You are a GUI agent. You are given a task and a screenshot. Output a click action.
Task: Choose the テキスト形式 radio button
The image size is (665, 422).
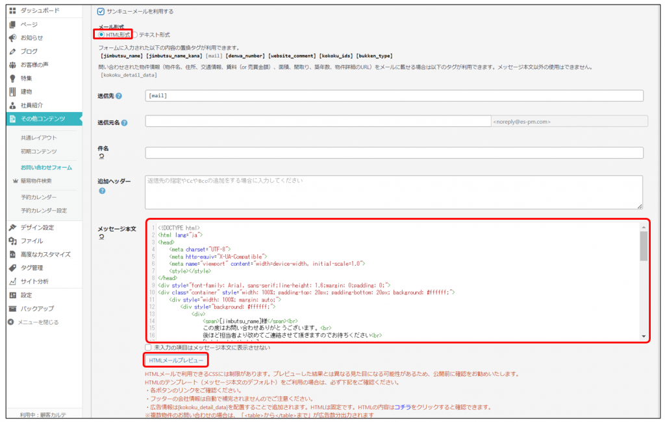point(135,34)
